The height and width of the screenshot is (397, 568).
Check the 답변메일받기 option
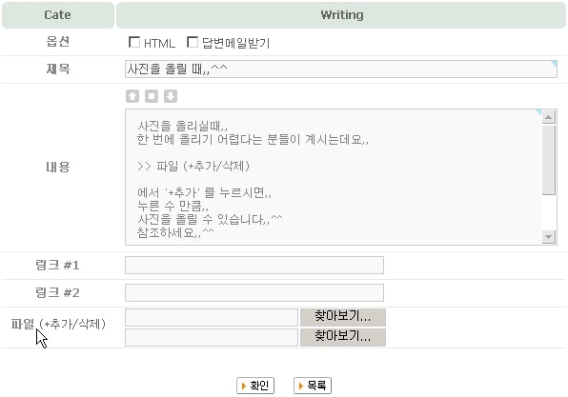[x=193, y=42]
